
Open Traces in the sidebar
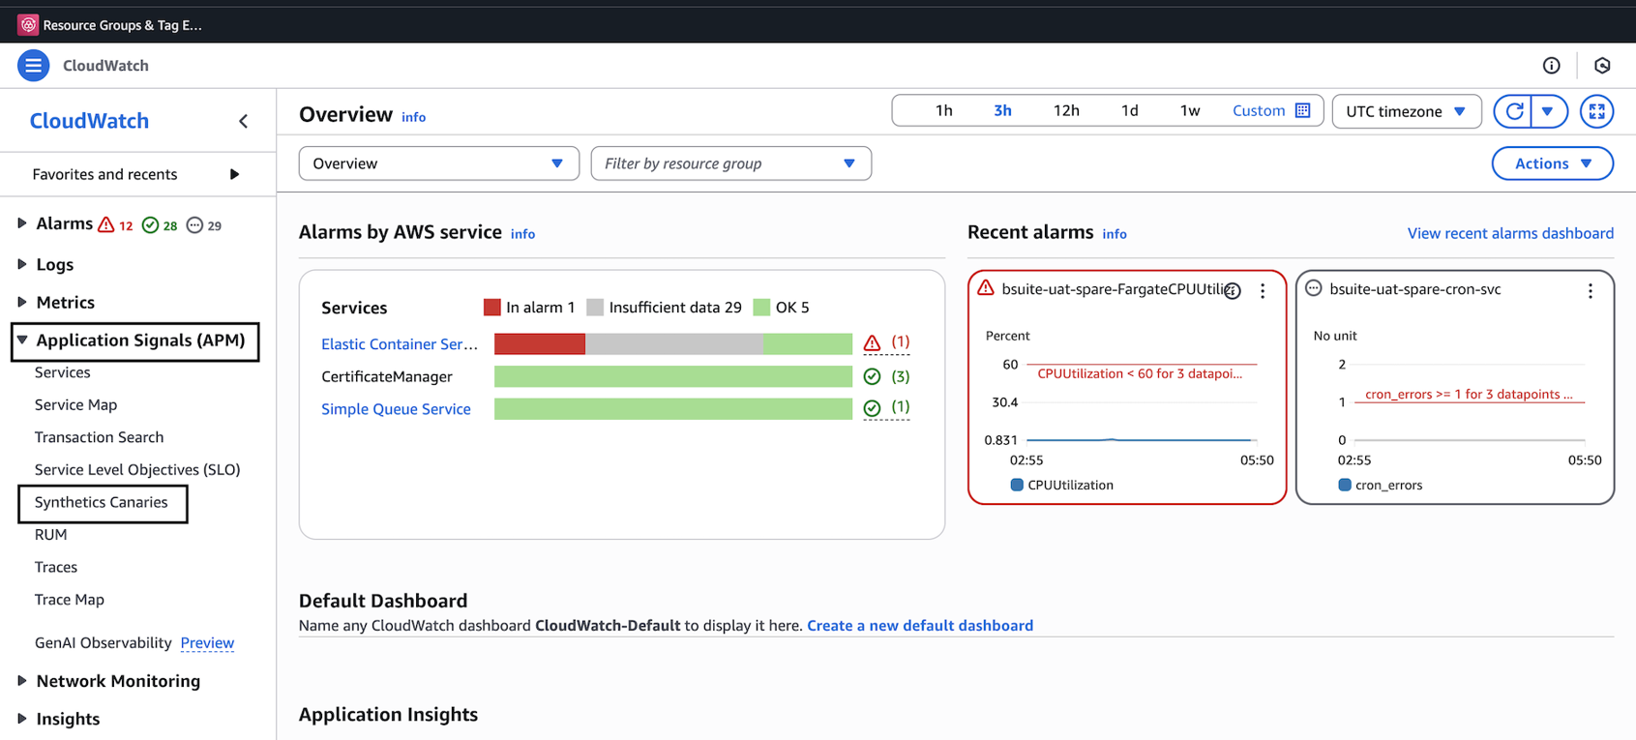coord(55,567)
